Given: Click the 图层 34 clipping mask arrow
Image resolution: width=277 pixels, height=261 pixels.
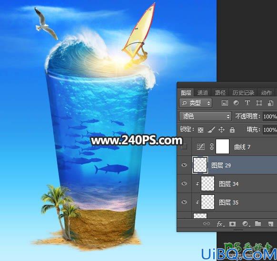Looking at the screenshot, I should click(198, 184).
